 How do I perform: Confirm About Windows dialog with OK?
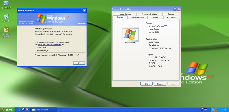79,63
